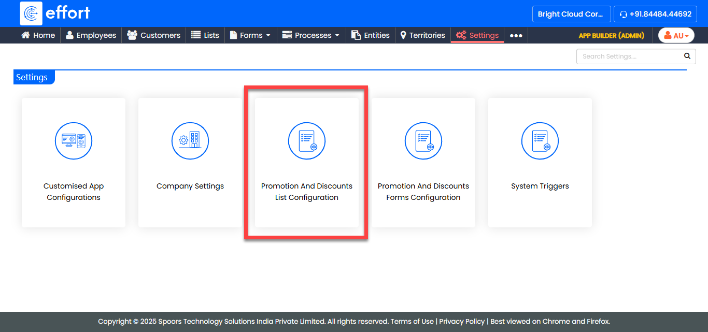Expand the Processes dropdown menu
Screen dimensions: 708x332
tap(311, 35)
